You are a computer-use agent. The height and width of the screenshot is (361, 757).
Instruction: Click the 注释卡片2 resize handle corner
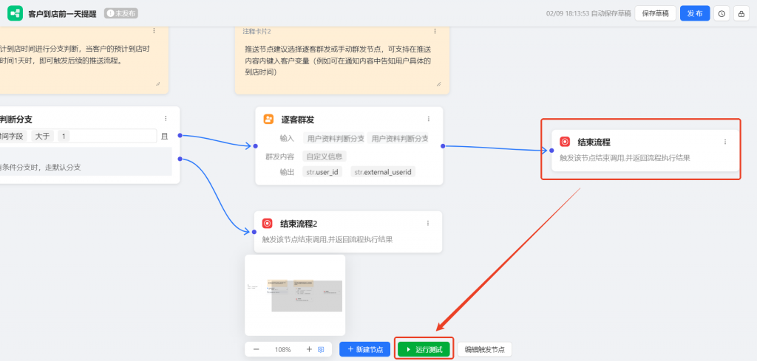pos(438,83)
